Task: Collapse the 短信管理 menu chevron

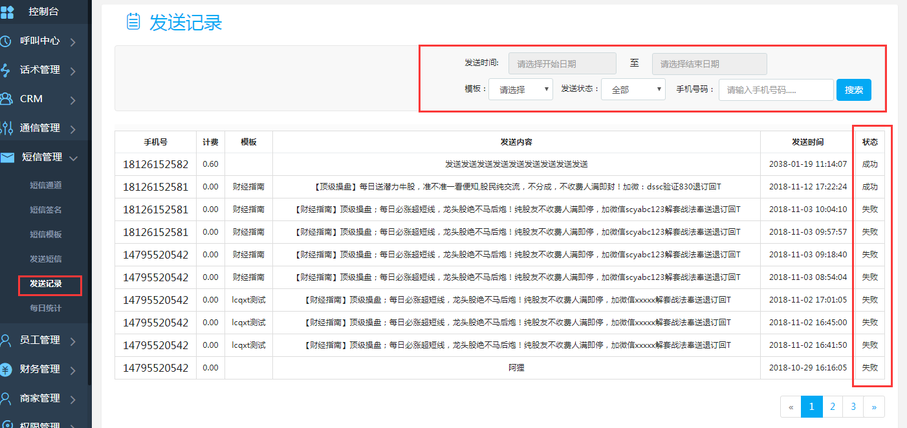Action: [x=73, y=158]
